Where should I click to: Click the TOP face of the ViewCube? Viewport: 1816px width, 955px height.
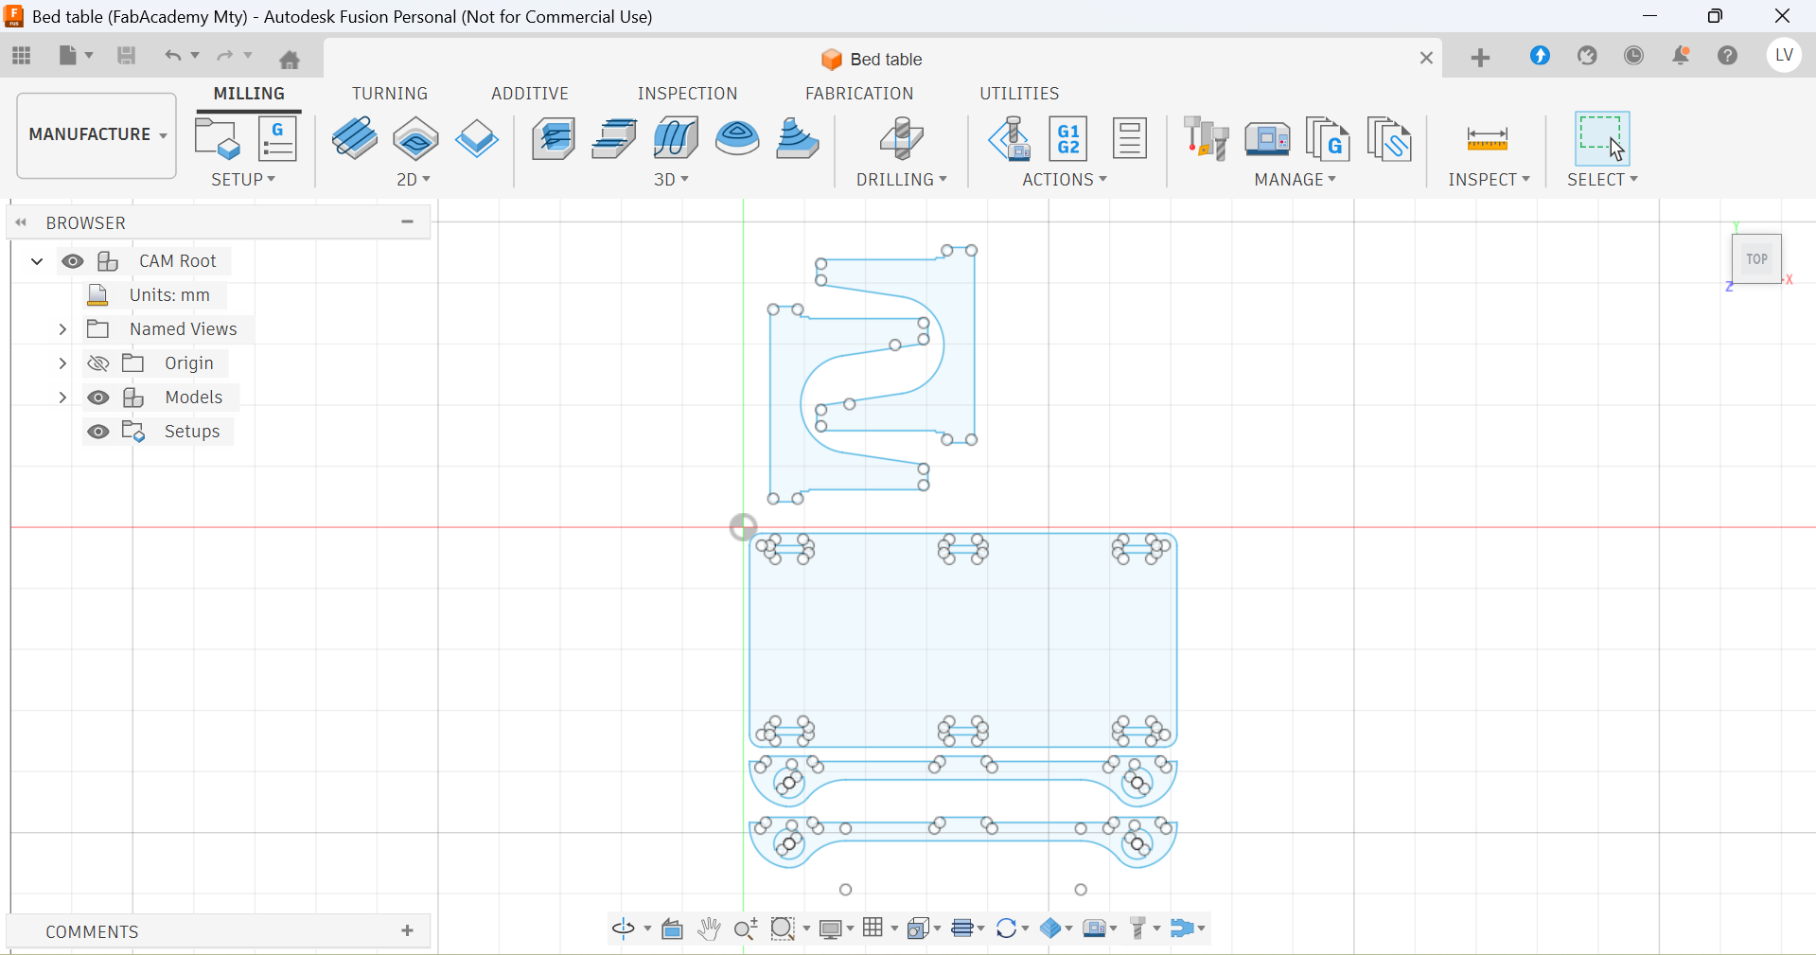1757,259
